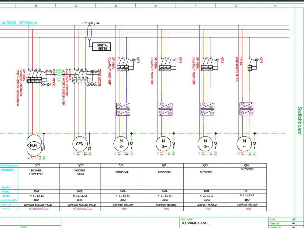This screenshot has width=304, height=228.
Task: Click the Polarity row header
Action: pyautogui.click(x=6, y=196)
